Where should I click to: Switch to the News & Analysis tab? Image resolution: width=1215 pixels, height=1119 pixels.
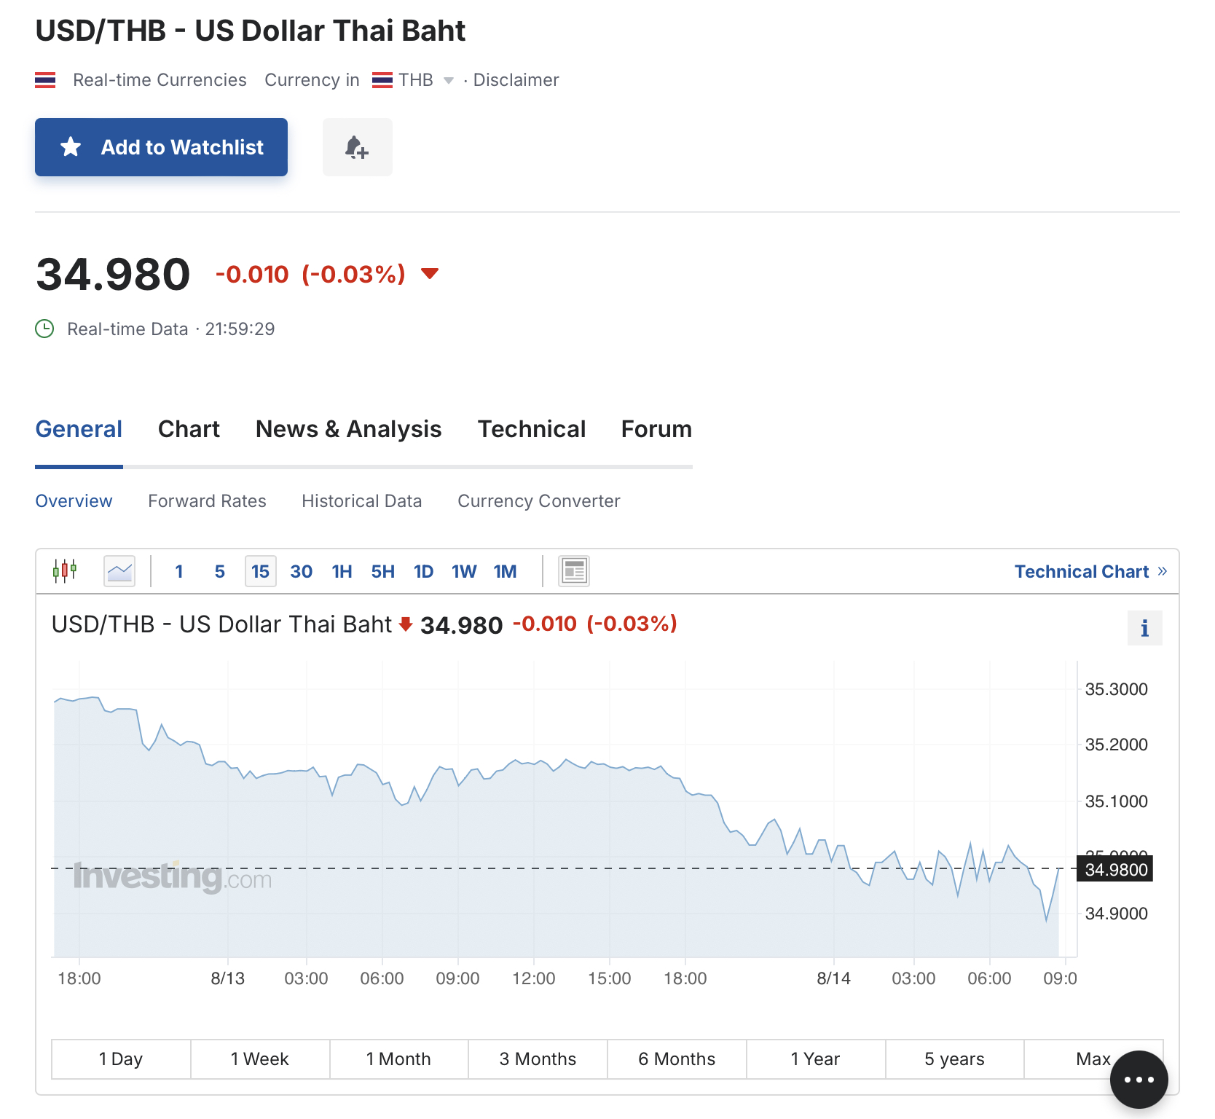pyautogui.click(x=348, y=429)
